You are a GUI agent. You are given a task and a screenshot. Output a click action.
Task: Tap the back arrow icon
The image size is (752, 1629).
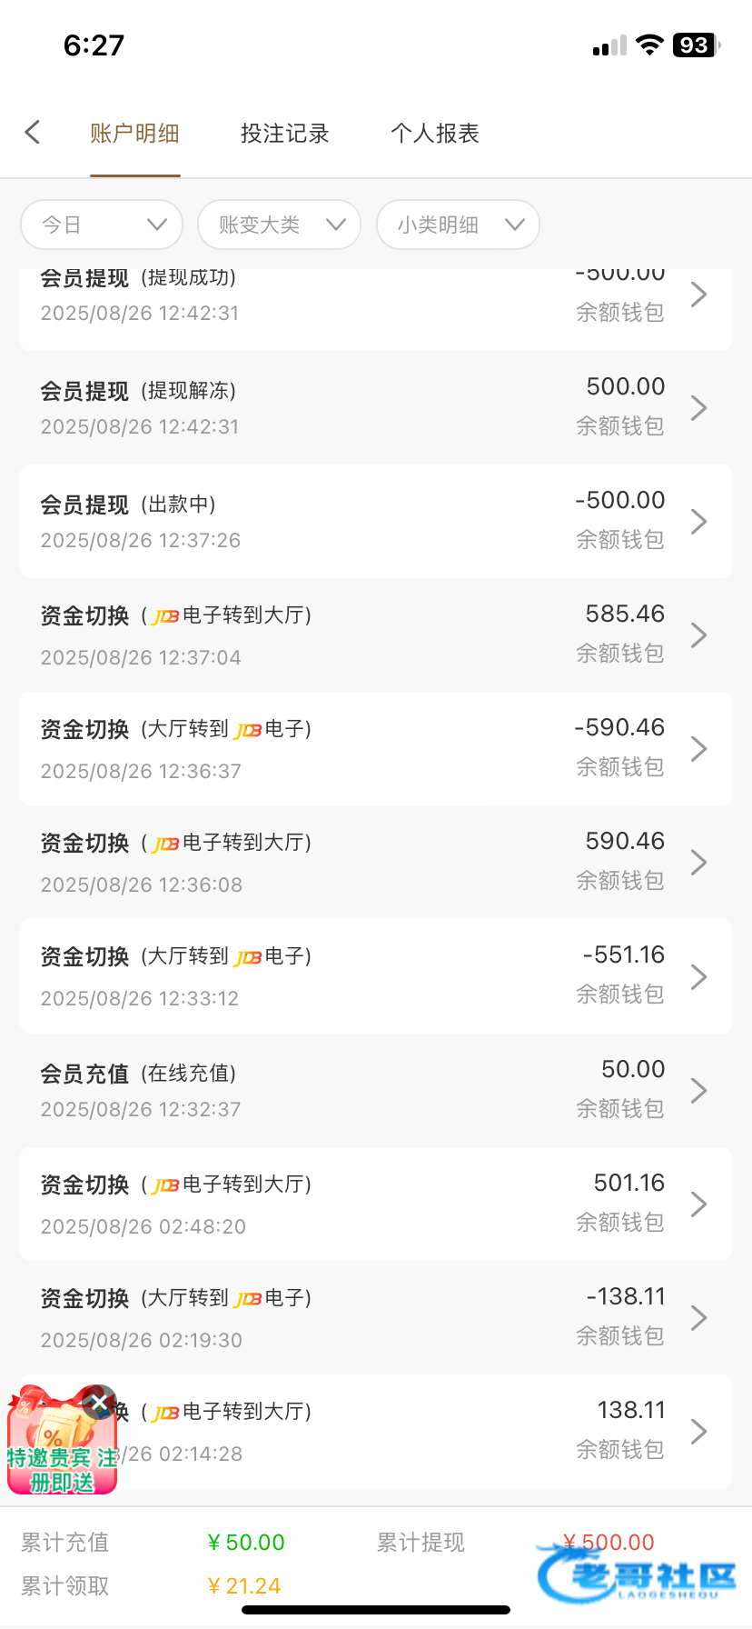coord(33,133)
